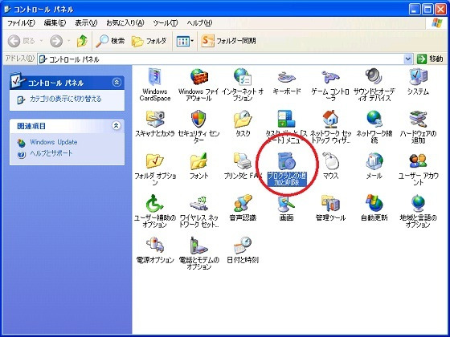Image resolution: width=450 pixels, height=337 pixels.
Task: Collapse the コントロール パネル sidebar section
Action: 117,83
